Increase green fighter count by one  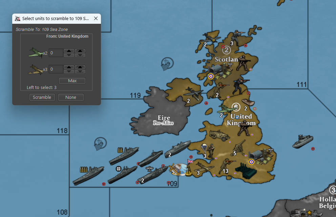point(69,51)
